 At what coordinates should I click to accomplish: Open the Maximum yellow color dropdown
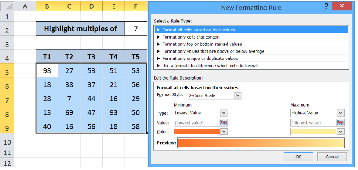[x=341, y=132]
